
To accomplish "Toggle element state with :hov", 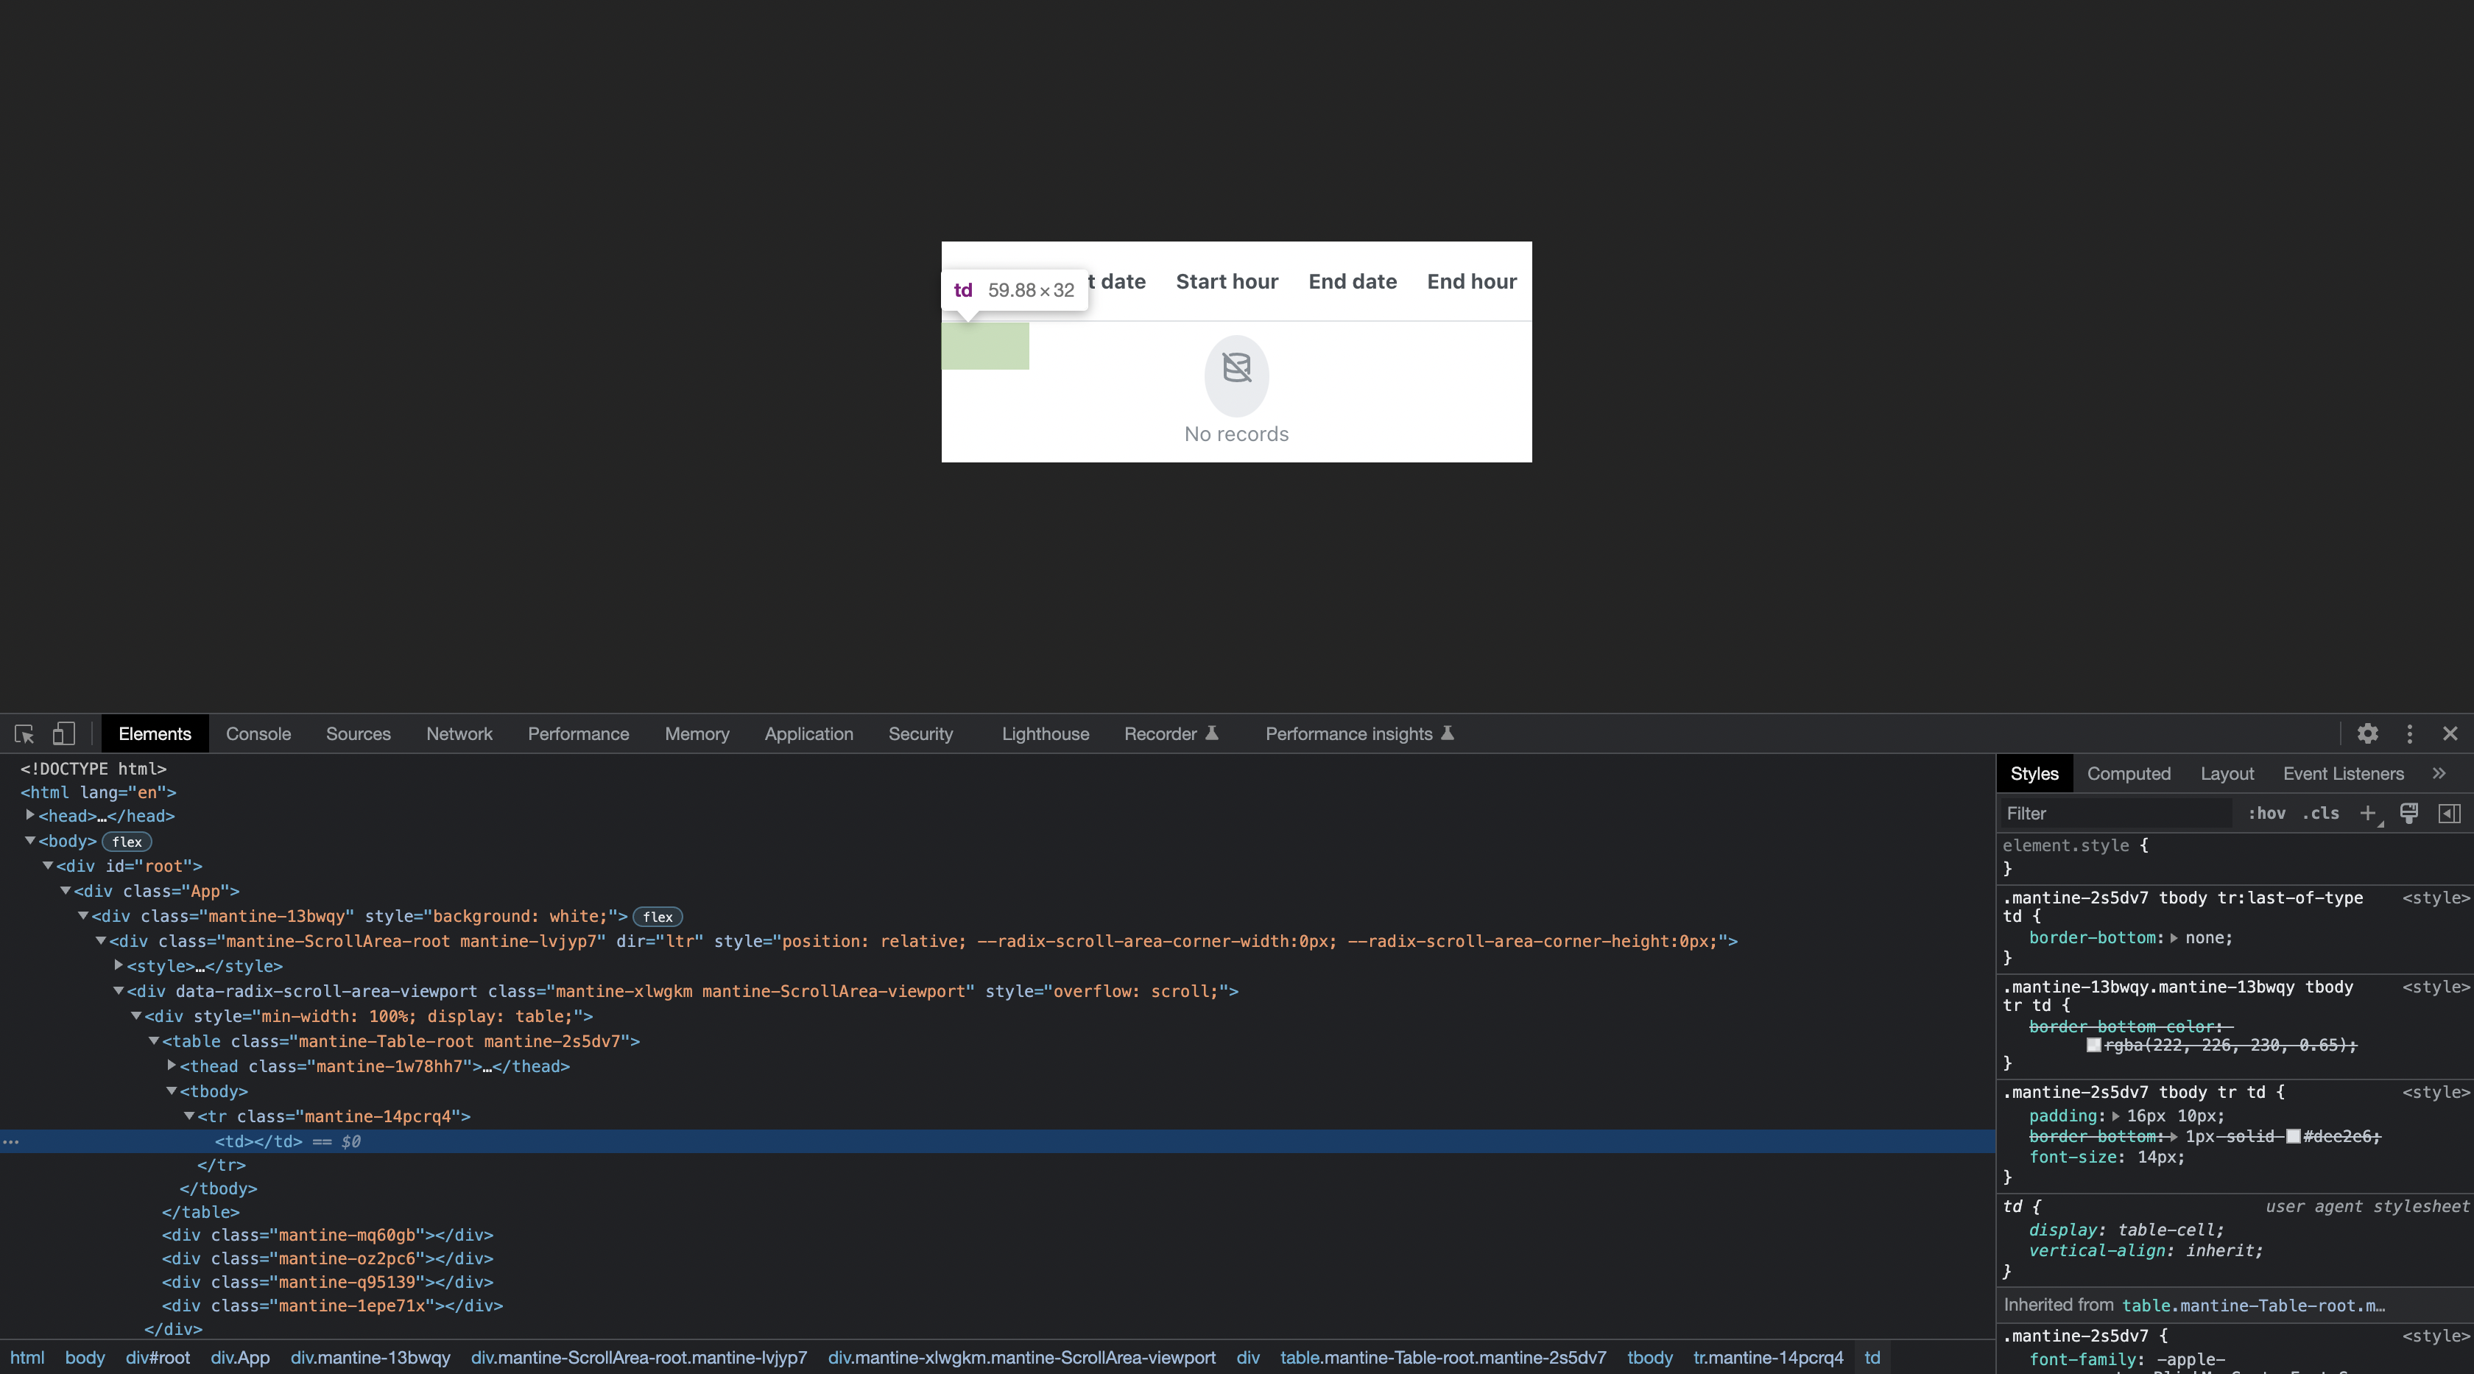I will click(2268, 813).
